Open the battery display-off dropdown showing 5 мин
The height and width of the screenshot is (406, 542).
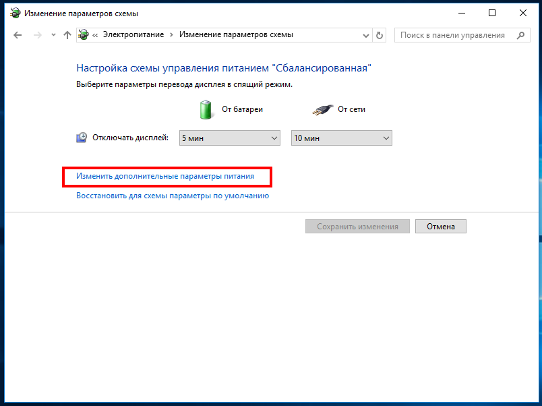[229, 138]
